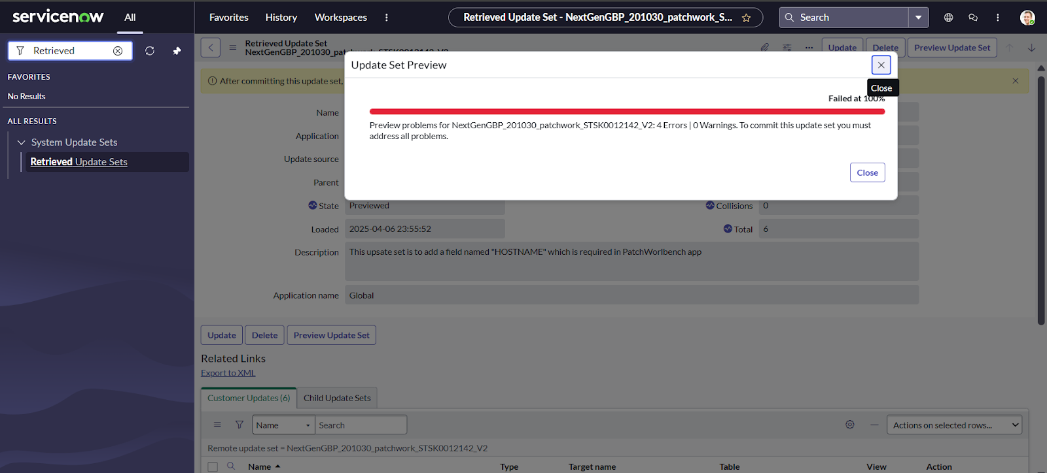Screen dimensions: 1047x473
Task: Open the Export to XML link
Action: coord(228,373)
